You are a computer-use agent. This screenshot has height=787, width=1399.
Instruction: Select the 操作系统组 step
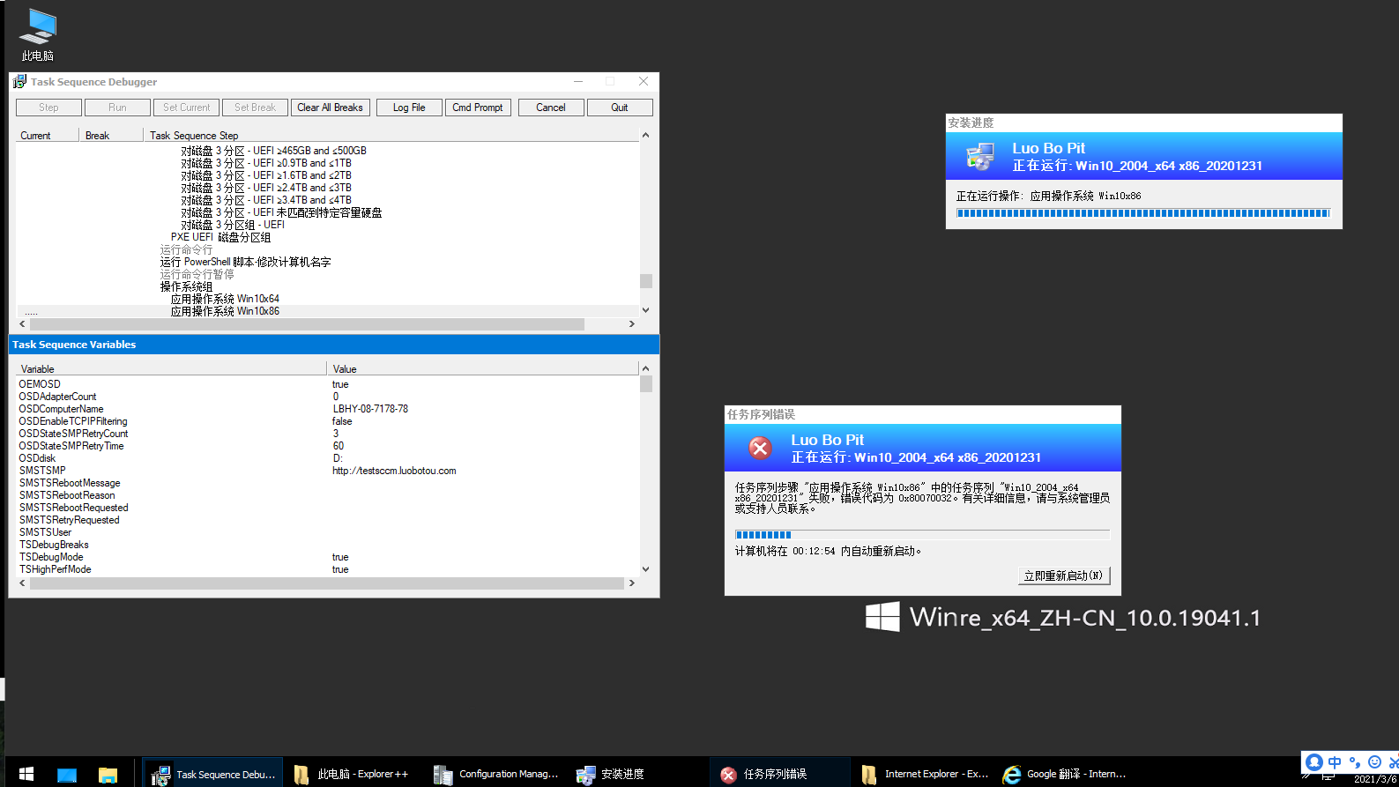coord(186,286)
